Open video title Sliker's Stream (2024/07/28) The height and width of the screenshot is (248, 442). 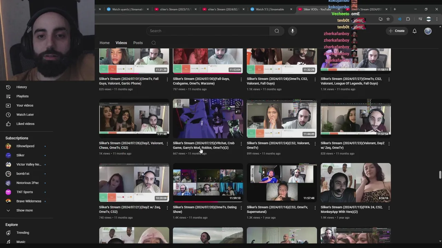(277, 81)
